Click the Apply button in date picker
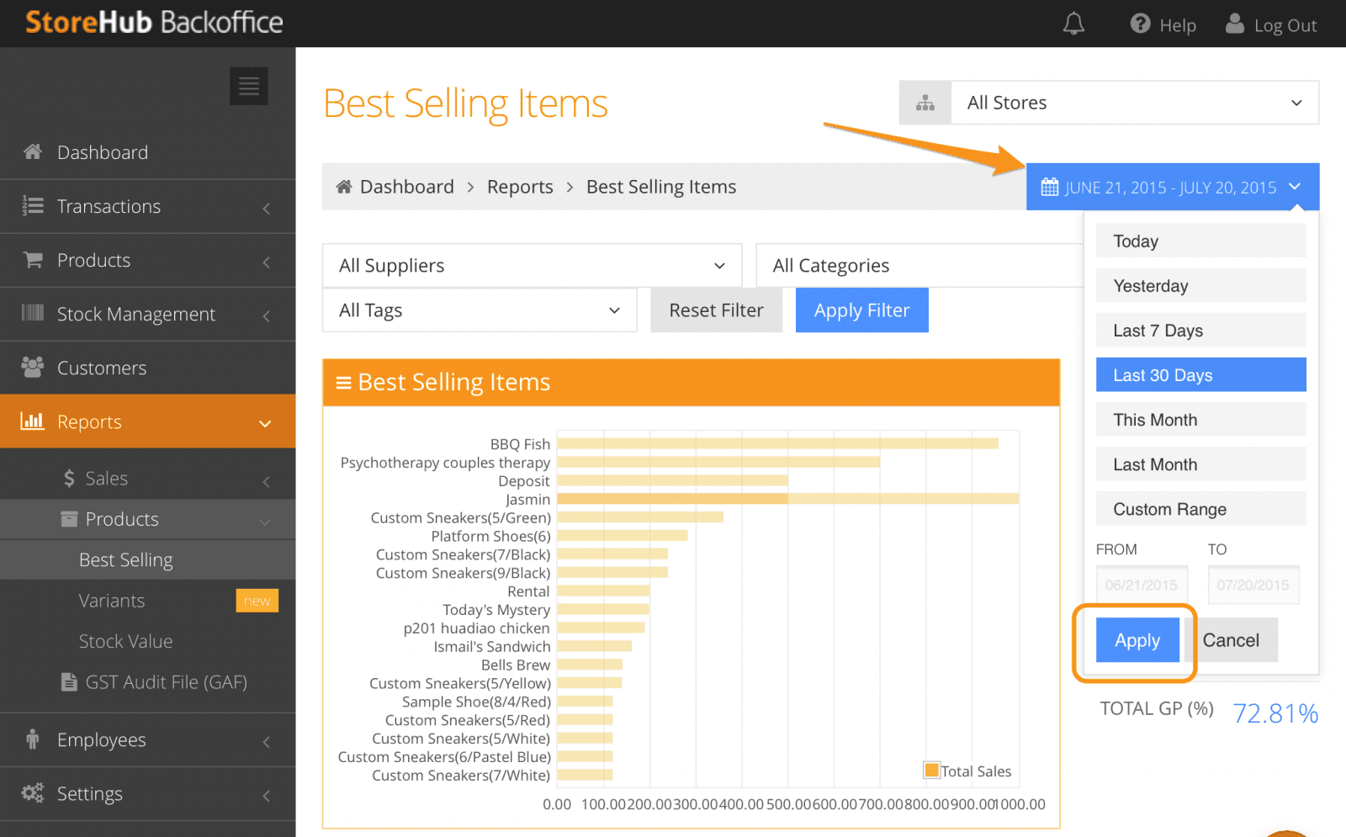The width and height of the screenshot is (1346, 837). [x=1137, y=639]
